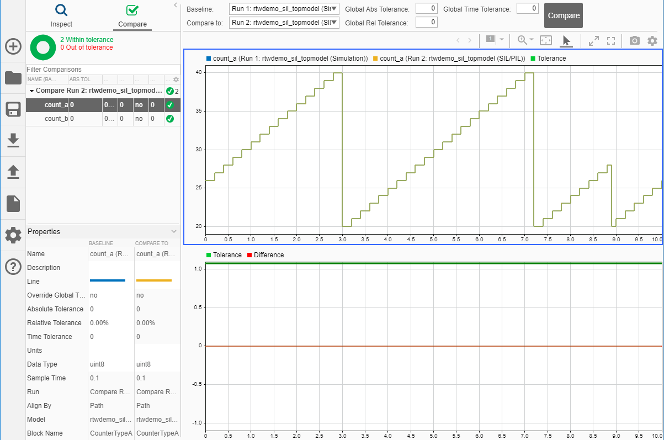Click the Export data upload-arrow icon
Viewport: 664px width, 440px height.
[x=13, y=172]
